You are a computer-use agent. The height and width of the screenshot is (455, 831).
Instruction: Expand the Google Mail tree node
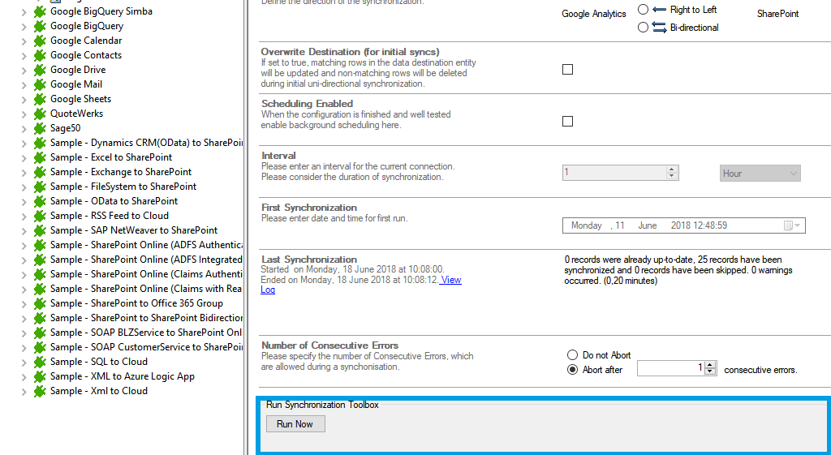24,84
